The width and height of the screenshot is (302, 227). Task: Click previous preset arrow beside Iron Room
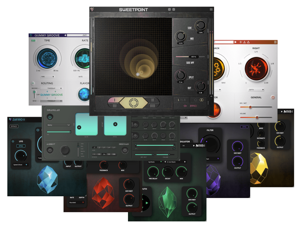(165, 162)
